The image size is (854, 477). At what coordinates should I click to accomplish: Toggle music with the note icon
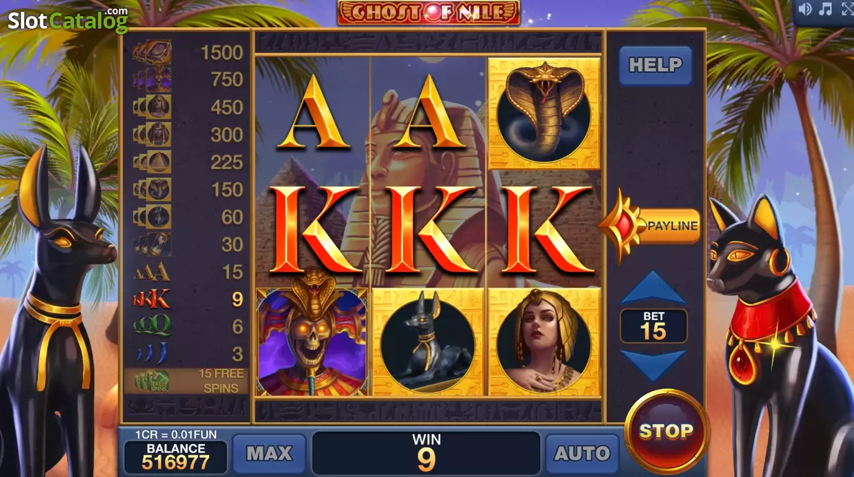click(826, 9)
